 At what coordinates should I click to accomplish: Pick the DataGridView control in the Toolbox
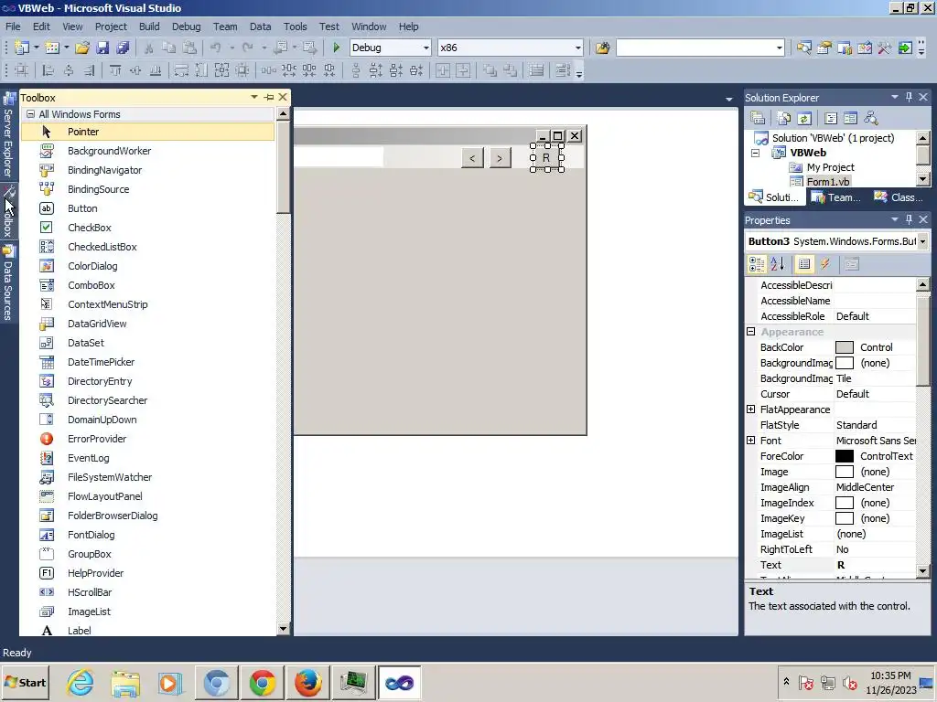pos(147,324)
